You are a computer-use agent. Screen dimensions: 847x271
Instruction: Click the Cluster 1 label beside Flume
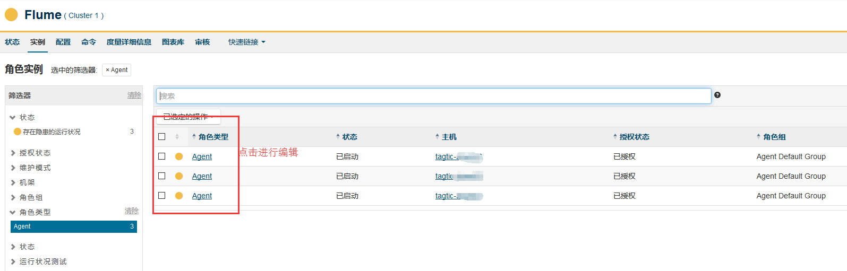pyautogui.click(x=84, y=16)
